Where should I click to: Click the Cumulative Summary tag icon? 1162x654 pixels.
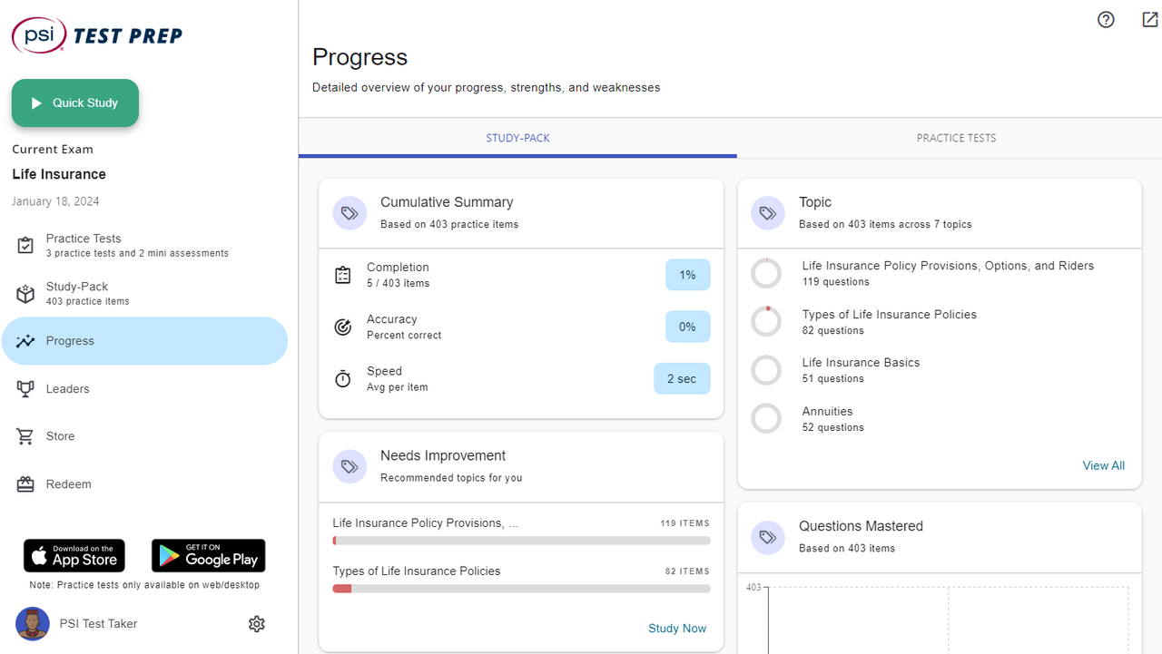(x=350, y=213)
